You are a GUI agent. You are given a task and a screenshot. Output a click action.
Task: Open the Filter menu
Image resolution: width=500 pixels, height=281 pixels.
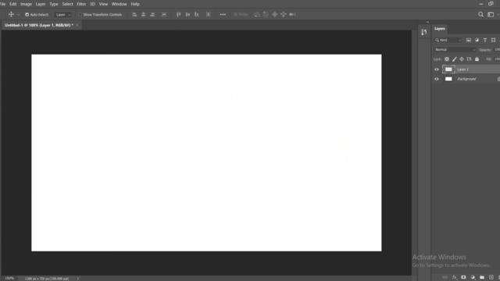[81, 4]
